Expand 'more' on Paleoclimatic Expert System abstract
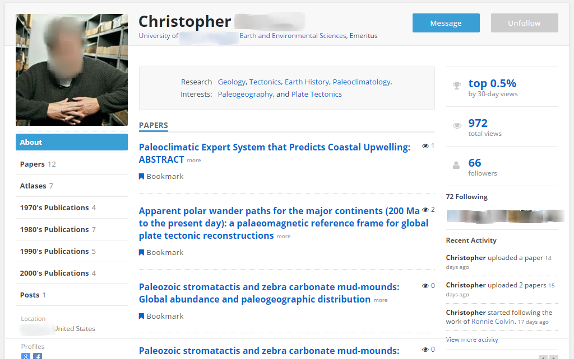 [194, 160]
